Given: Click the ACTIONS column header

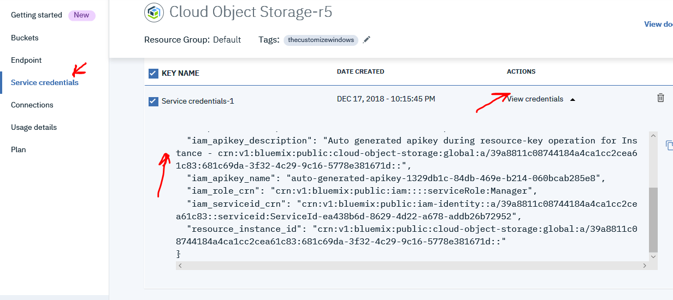Looking at the screenshot, I should [x=521, y=71].
